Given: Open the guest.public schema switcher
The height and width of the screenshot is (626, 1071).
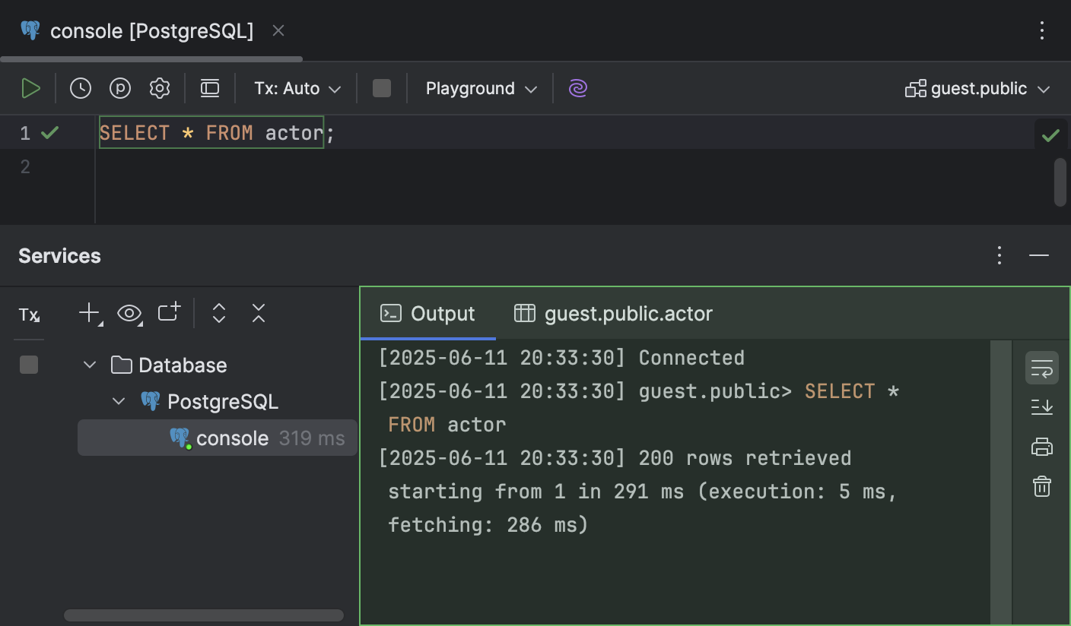Looking at the screenshot, I should click(977, 88).
